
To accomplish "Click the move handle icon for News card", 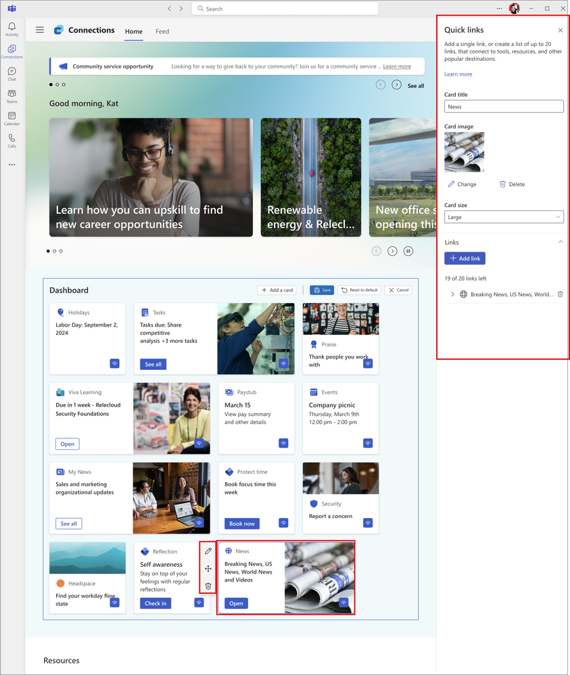I will pyautogui.click(x=208, y=569).
